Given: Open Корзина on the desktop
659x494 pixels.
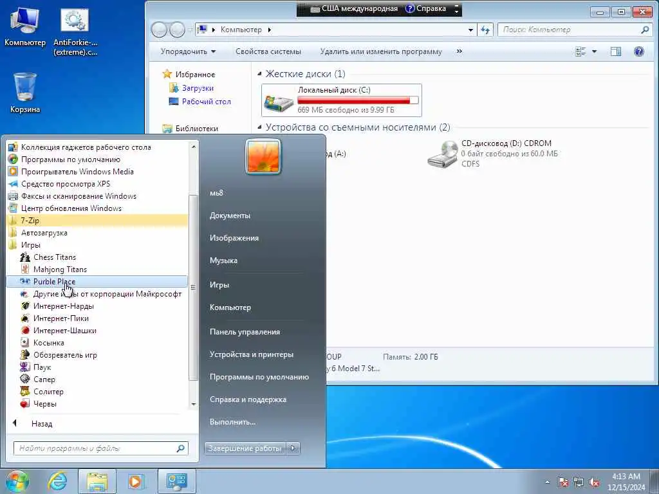Looking at the screenshot, I should point(25,93).
